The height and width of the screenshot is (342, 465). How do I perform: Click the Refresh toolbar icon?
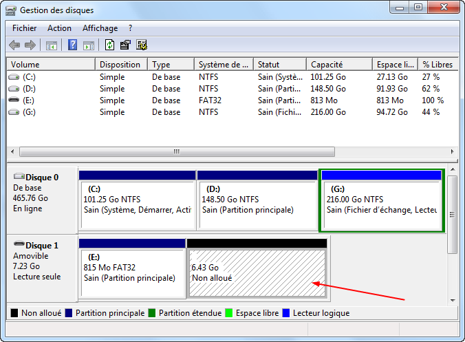coord(110,45)
